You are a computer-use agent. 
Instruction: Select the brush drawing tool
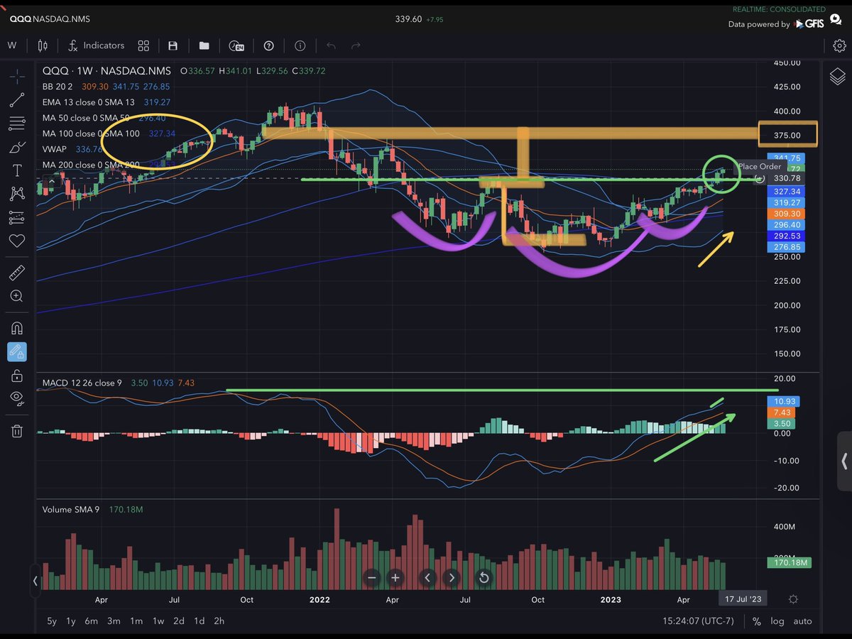coord(18,148)
